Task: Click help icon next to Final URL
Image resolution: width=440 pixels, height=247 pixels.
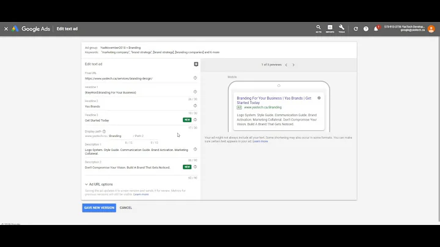Action: click(195, 78)
